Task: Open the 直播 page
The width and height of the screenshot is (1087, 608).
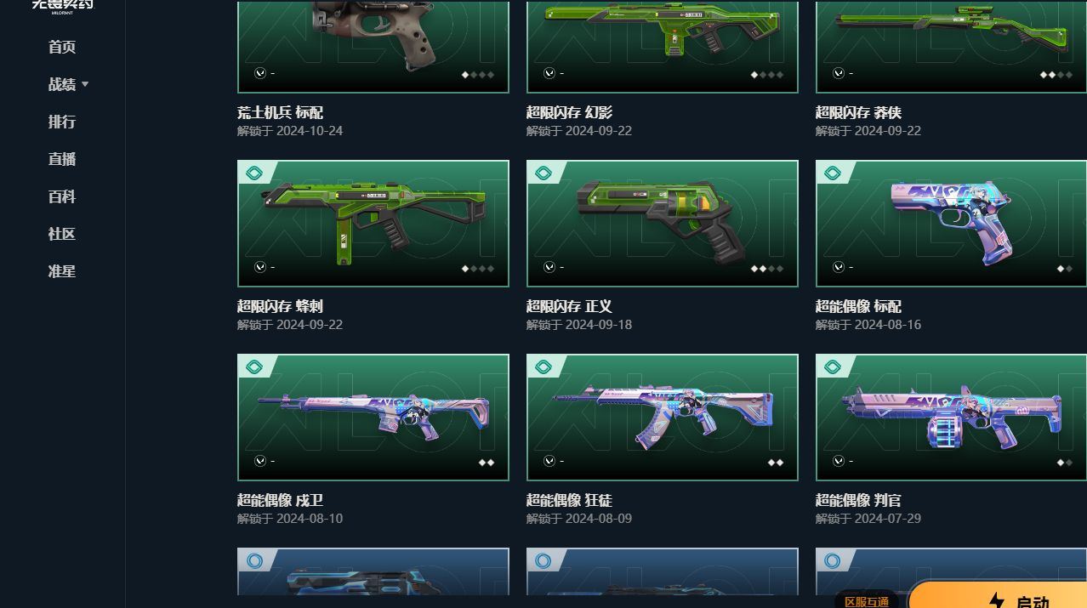Action: tap(62, 159)
